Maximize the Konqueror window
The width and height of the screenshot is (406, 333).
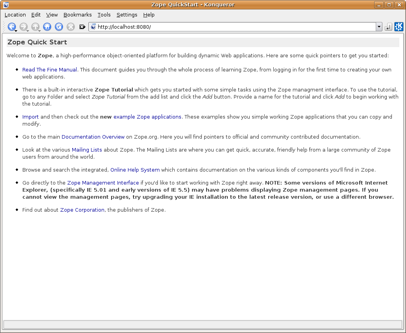click(x=389, y=5)
